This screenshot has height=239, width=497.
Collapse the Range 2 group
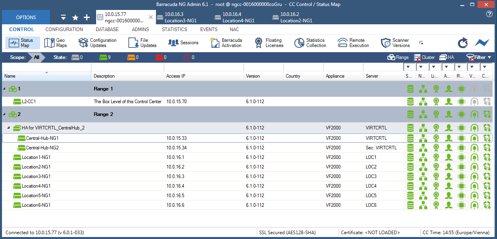click(5, 114)
